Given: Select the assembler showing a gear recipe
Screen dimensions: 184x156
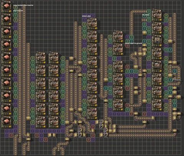Looking at the screenshot, I should (x=157, y=66).
